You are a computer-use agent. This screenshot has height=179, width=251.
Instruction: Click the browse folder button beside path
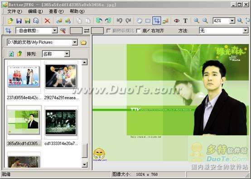83,43
